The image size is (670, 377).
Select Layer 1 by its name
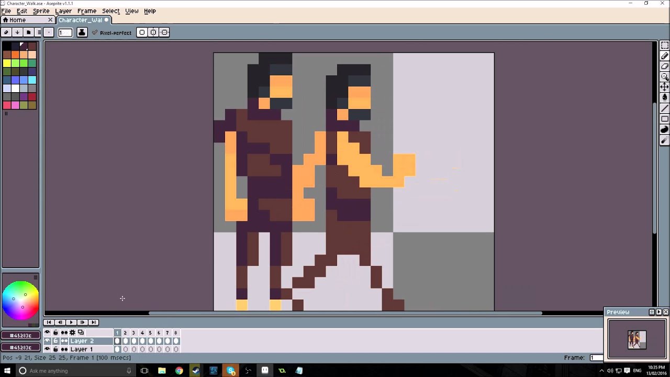pos(81,349)
